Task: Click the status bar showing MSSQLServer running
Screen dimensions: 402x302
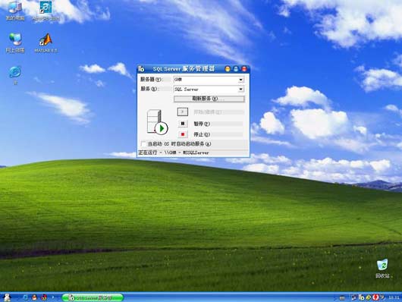Action: 193,153
